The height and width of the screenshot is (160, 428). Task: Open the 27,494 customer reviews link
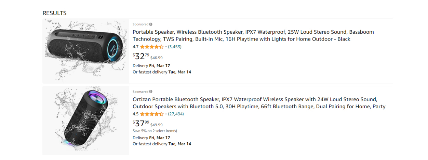click(176, 114)
